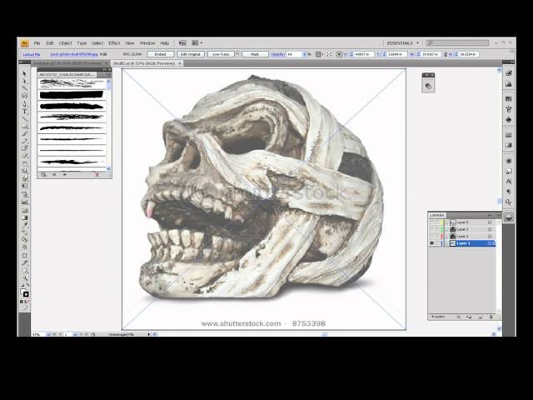533x400 pixels.
Task: Open the Swatches panel from right dock
Action: pos(509,99)
